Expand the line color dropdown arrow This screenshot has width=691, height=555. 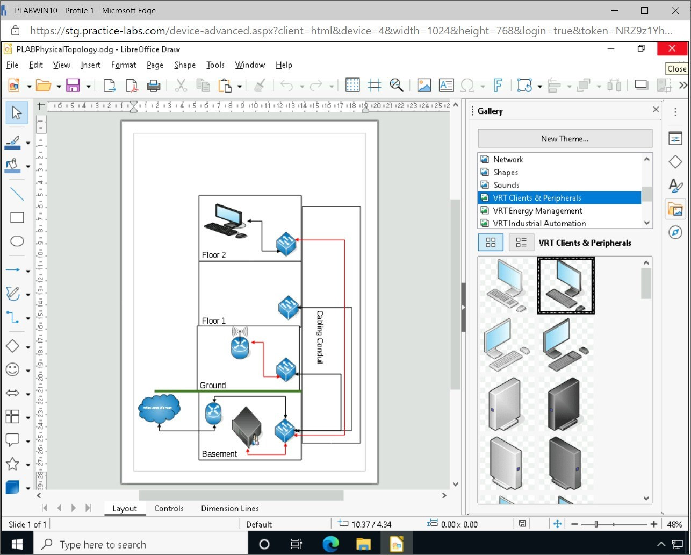click(28, 143)
